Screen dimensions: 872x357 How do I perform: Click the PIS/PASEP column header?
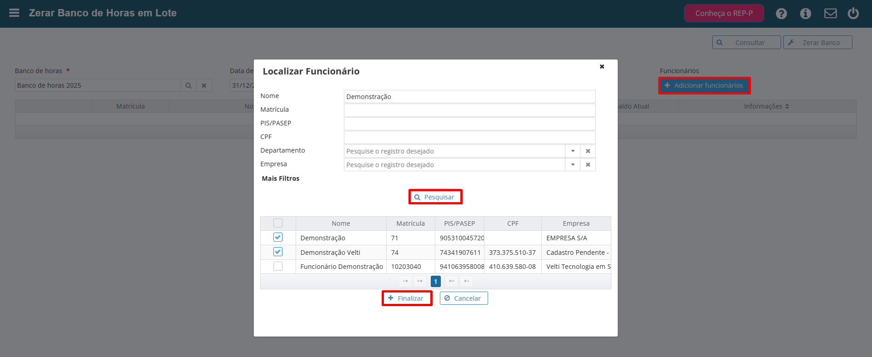tap(459, 223)
